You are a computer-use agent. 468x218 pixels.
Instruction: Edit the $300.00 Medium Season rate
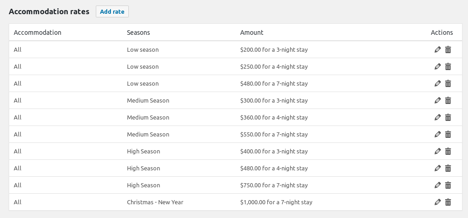(x=437, y=100)
